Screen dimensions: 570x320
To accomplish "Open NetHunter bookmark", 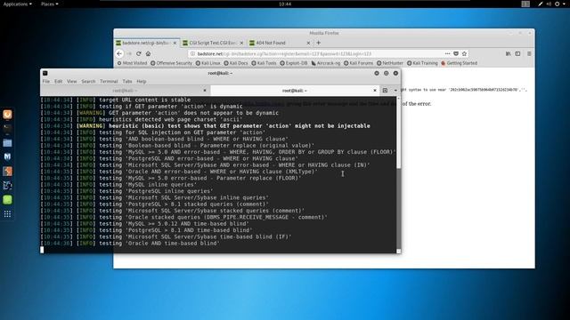I will point(390,63).
